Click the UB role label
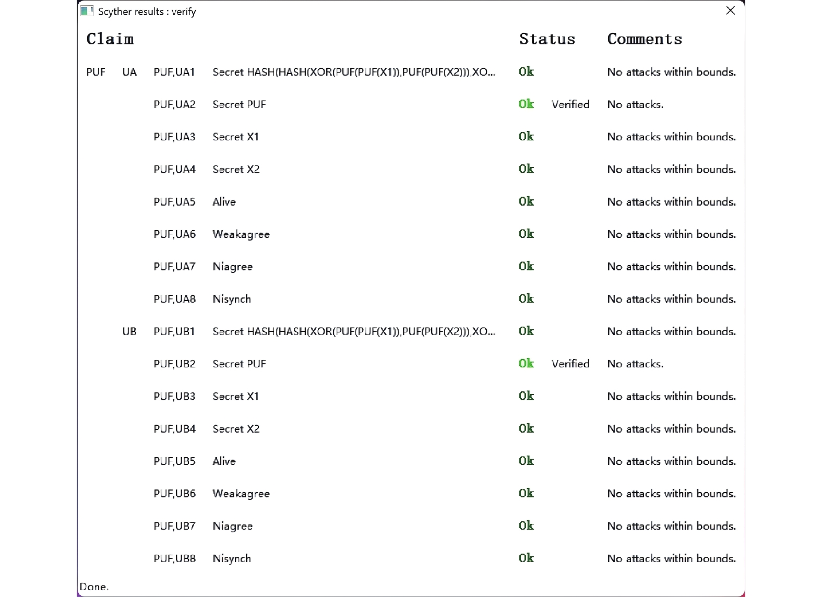This screenshot has width=822, height=597. 129,331
